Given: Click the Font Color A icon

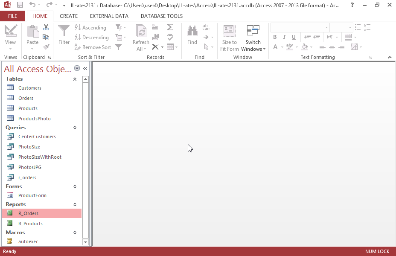Looking at the screenshot, I should point(275,47).
